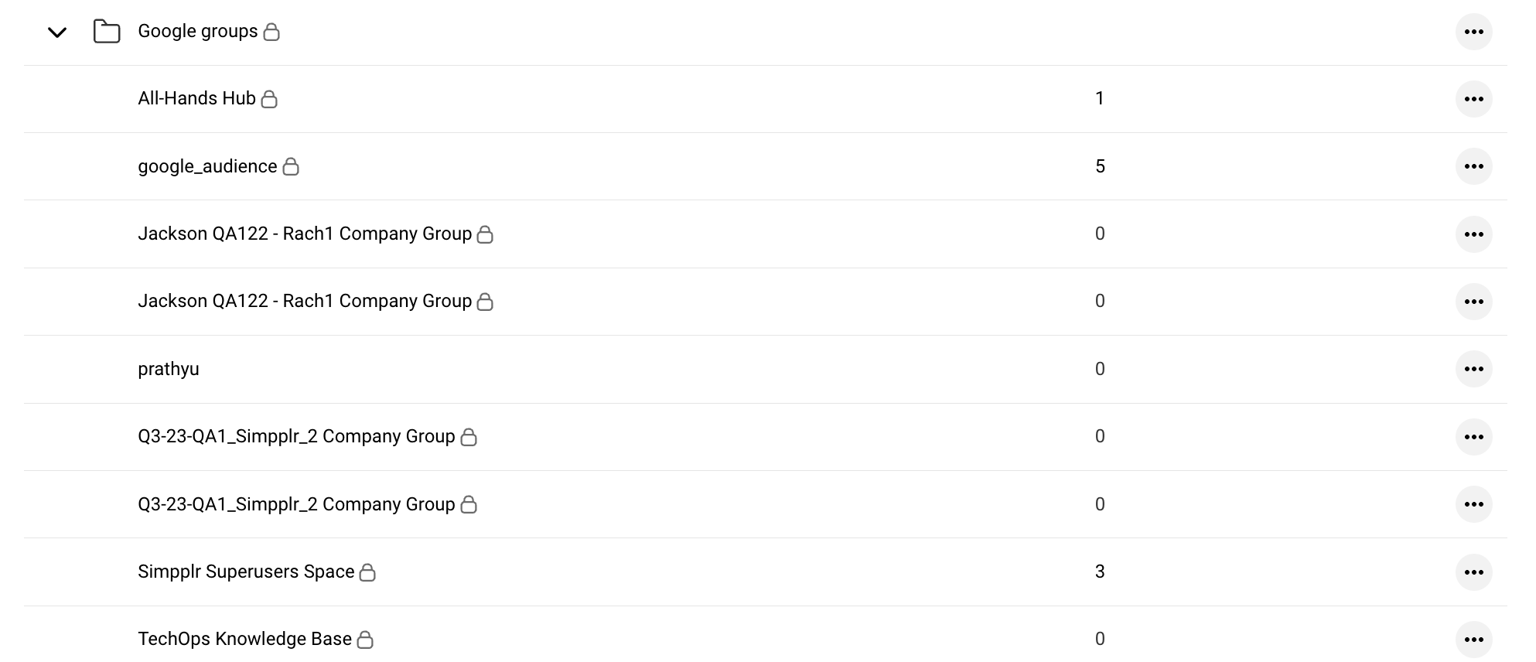Screen dimensions: 1536x662
Task: Click lock icon next to All-Hands Hub
Action: click(269, 99)
